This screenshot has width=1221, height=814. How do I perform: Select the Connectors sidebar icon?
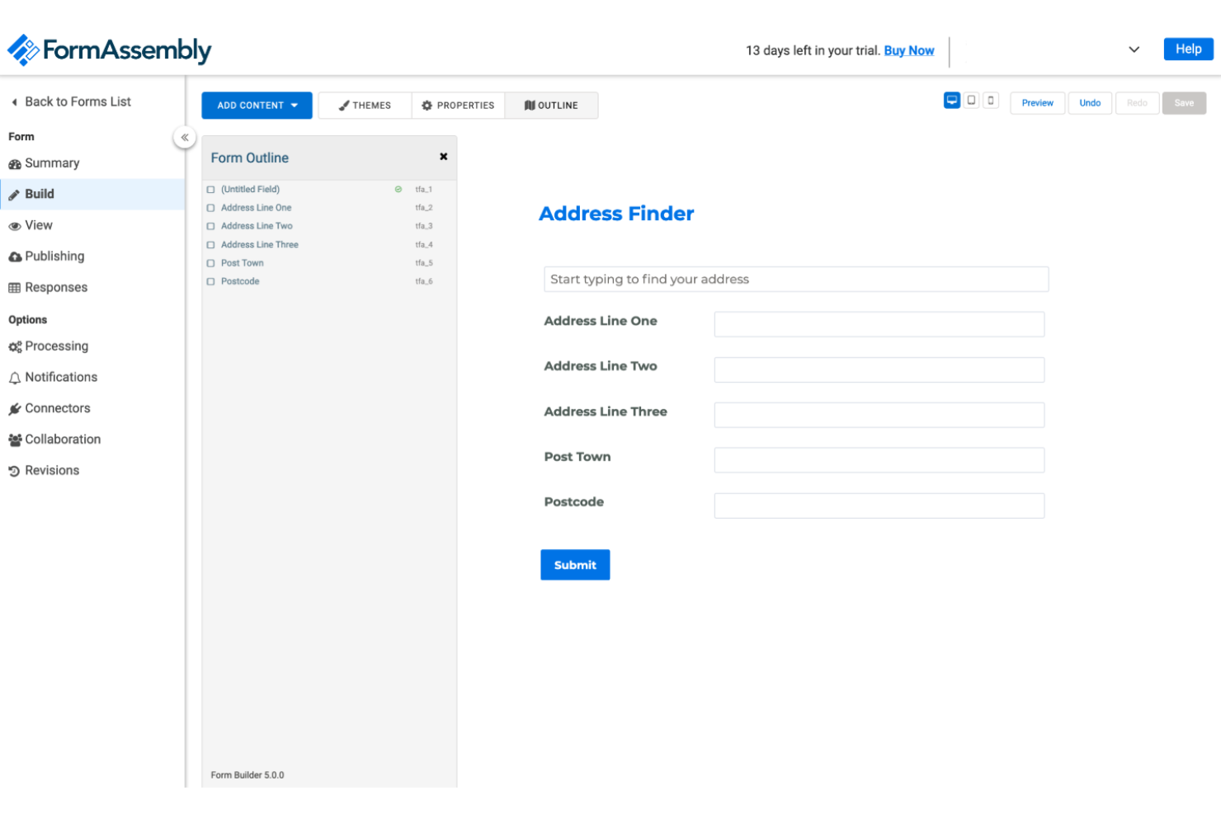pyautogui.click(x=15, y=407)
